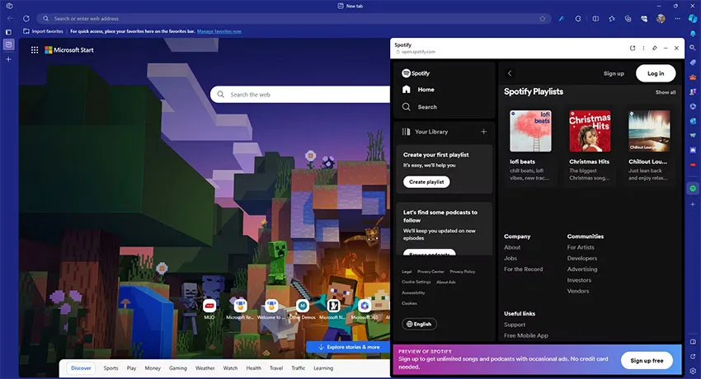Image resolution: width=701 pixels, height=379 pixels.
Task: Click Developers under Communities
Action: click(582, 258)
